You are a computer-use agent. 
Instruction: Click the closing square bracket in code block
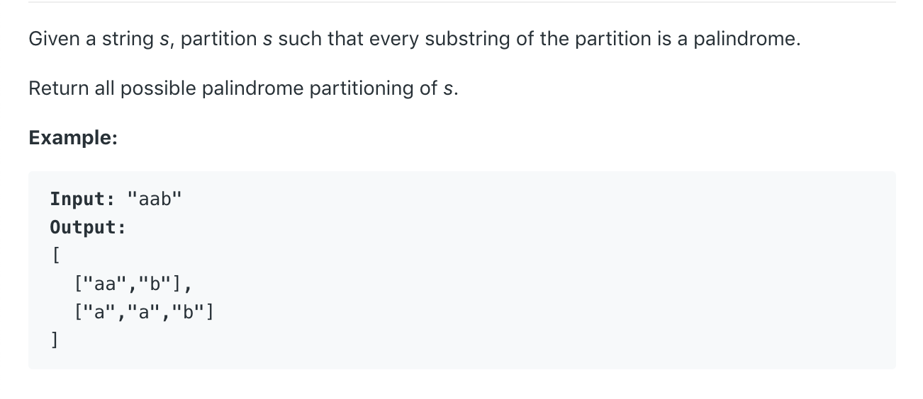(x=55, y=340)
